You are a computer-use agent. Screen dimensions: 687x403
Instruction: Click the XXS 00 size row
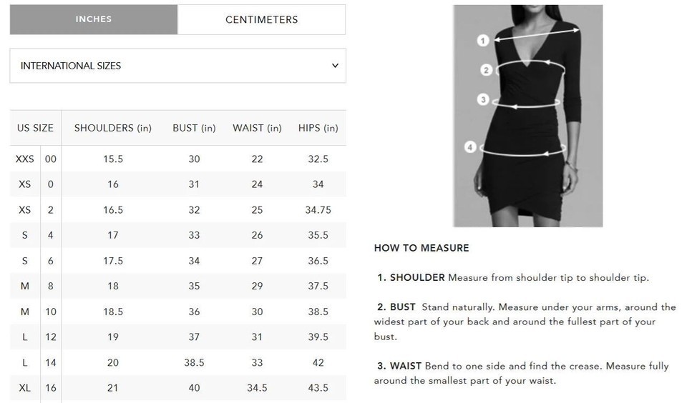click(x=178, y=159)
